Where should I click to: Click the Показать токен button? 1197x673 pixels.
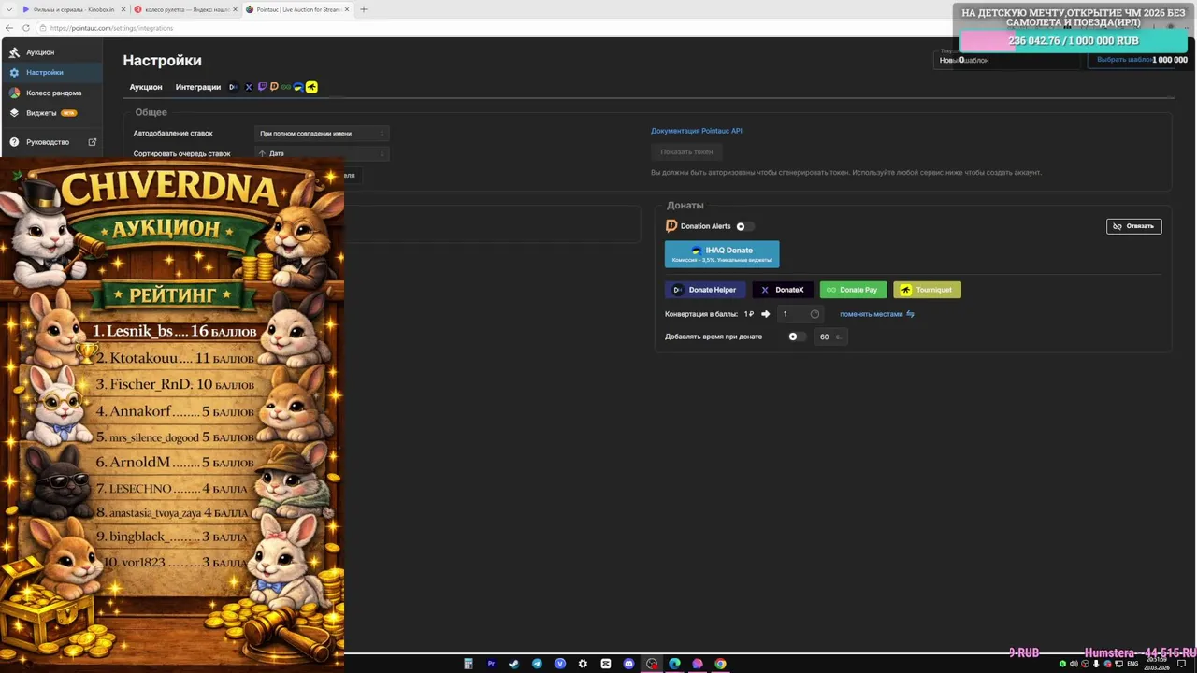click(686, 151)
